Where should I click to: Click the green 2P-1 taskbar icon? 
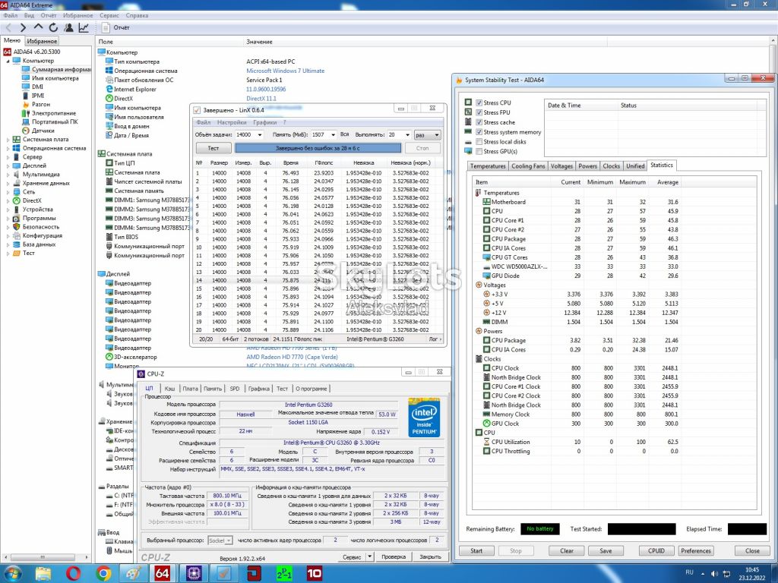[284, 574]
